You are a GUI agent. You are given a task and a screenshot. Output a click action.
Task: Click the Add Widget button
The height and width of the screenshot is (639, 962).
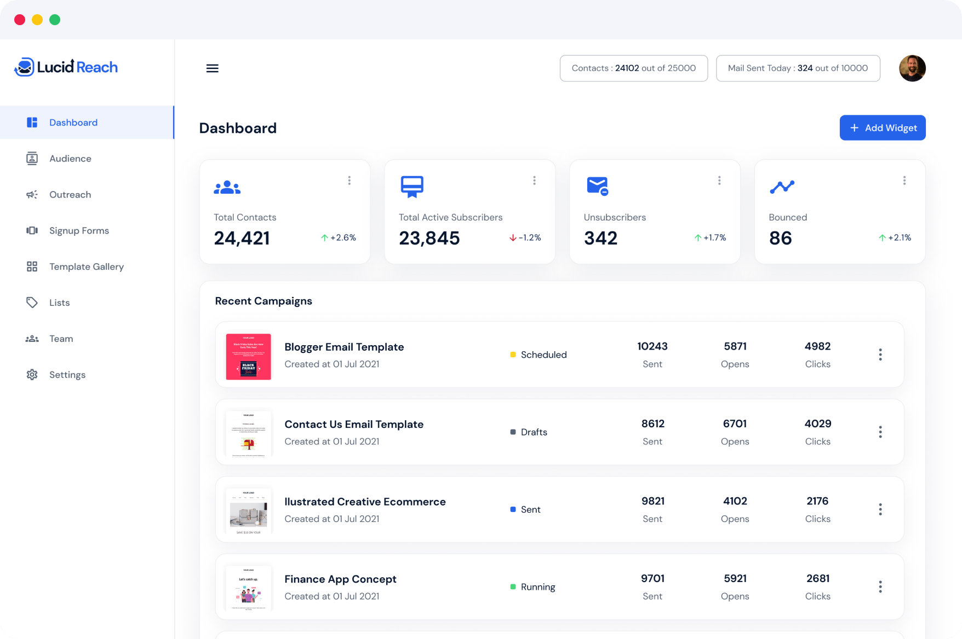(882, 127)
